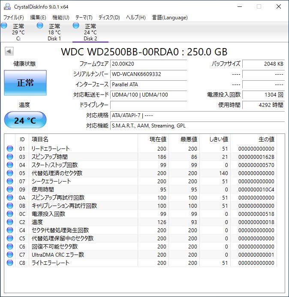Click the 項目名 column header
Viewport: 289px width, 297px height.
[x=83, y=139]
